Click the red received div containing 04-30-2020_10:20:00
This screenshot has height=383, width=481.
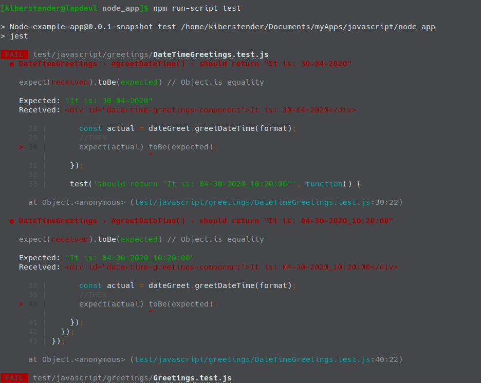[x=231, y=267]
